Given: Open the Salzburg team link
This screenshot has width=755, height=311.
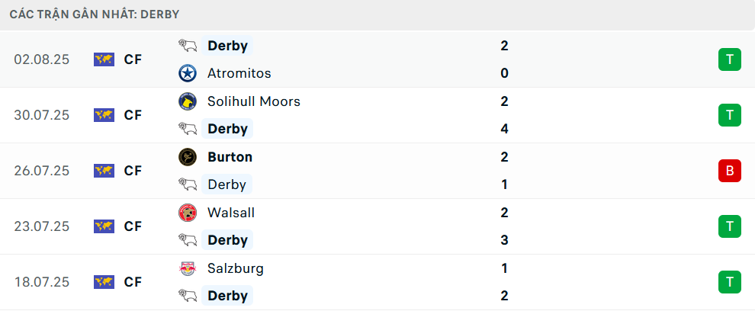Looking at the screenshot, I should point(236,268).
